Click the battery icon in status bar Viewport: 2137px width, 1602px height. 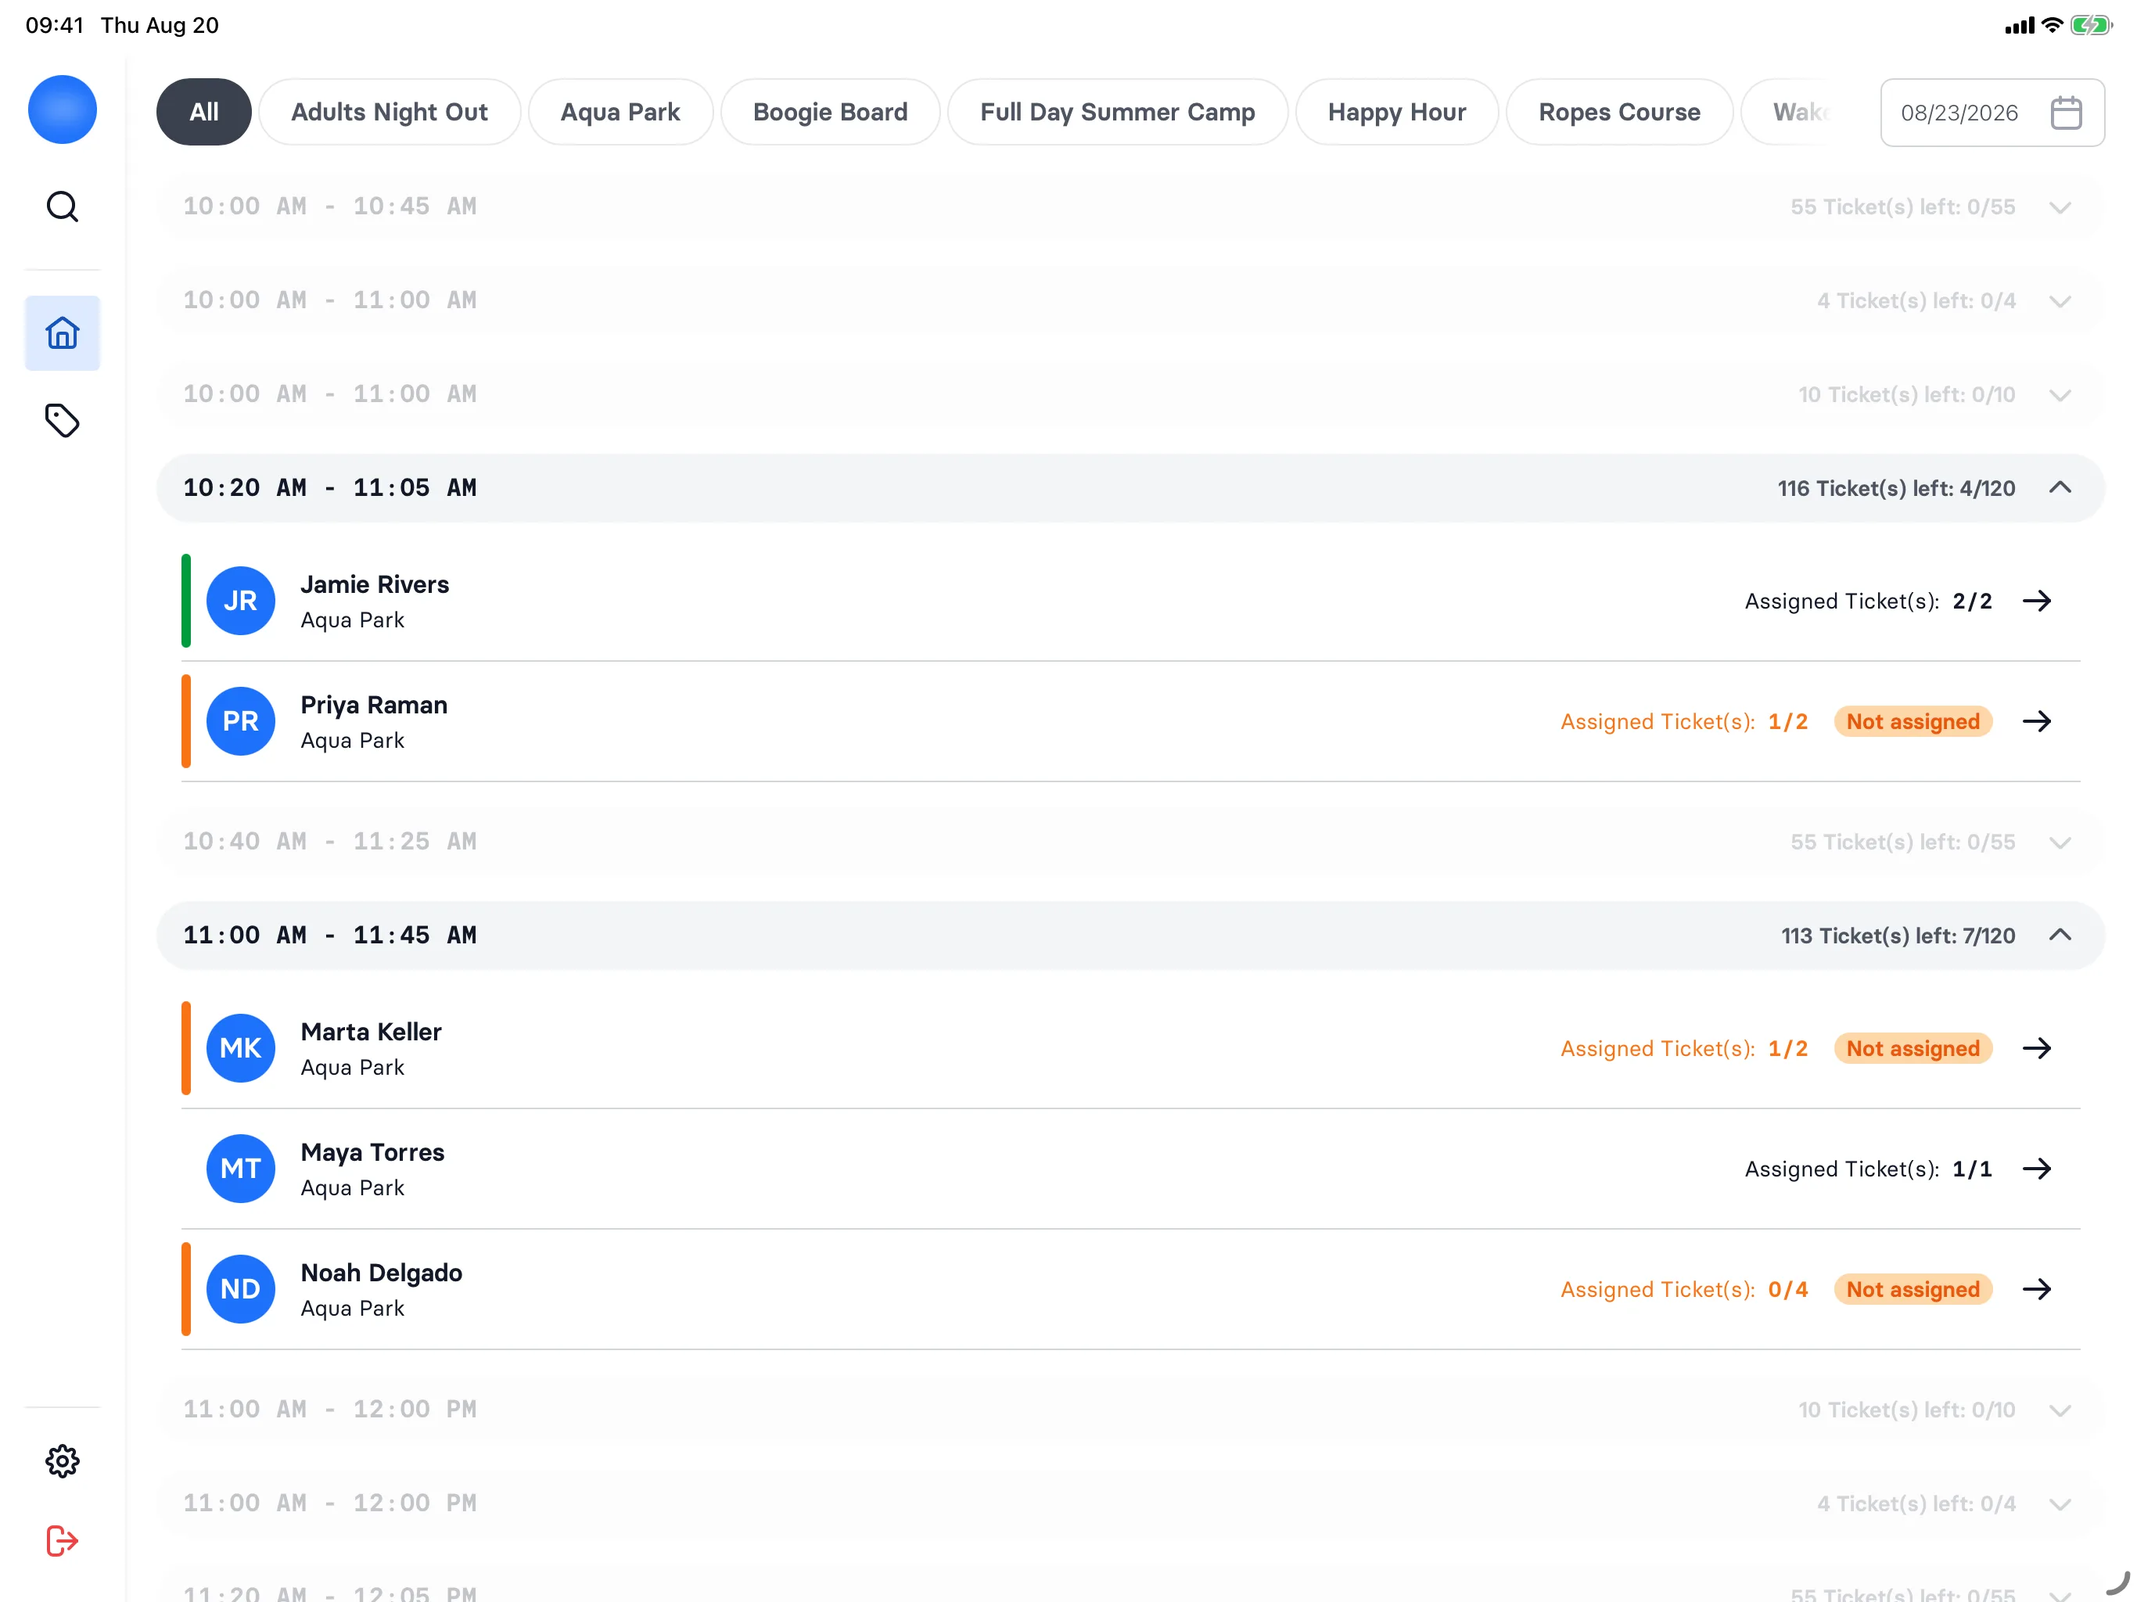click(x=2092, y=25)
